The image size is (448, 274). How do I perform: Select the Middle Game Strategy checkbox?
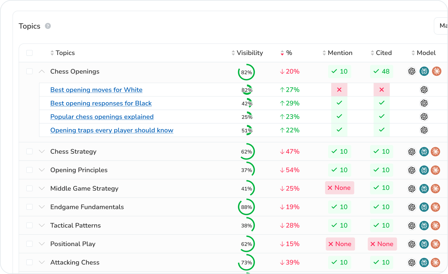(x=29, y=189)
